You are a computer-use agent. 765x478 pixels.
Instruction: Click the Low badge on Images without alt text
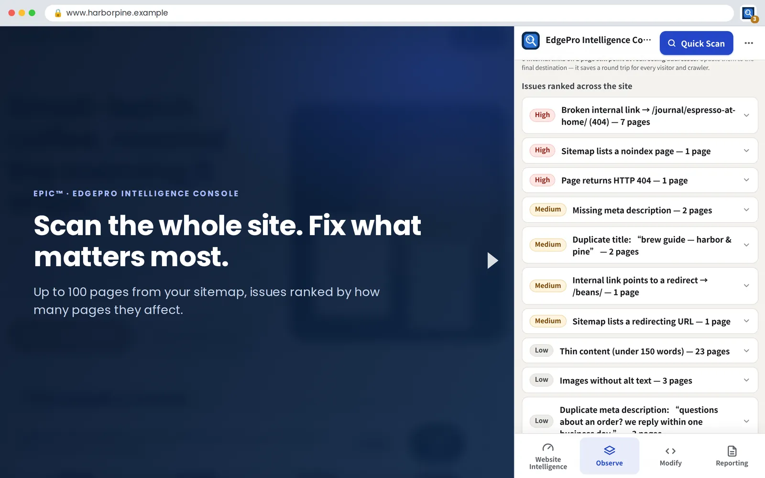click(541, 380)
